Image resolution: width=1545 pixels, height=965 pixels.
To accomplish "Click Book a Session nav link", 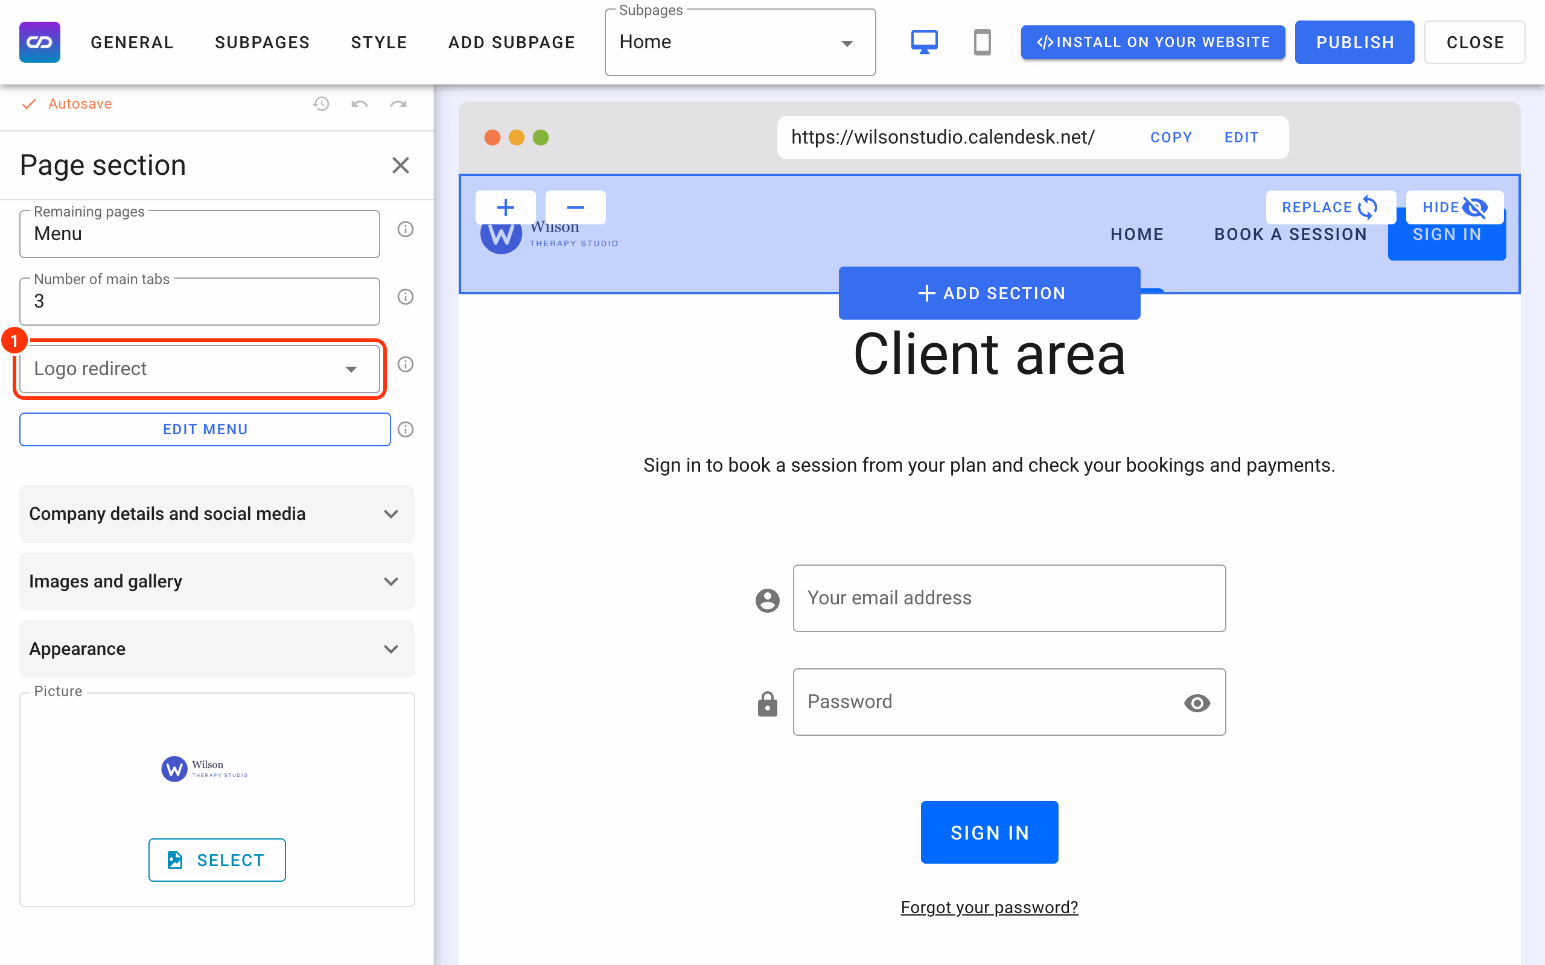I will tap(1290, 234).
